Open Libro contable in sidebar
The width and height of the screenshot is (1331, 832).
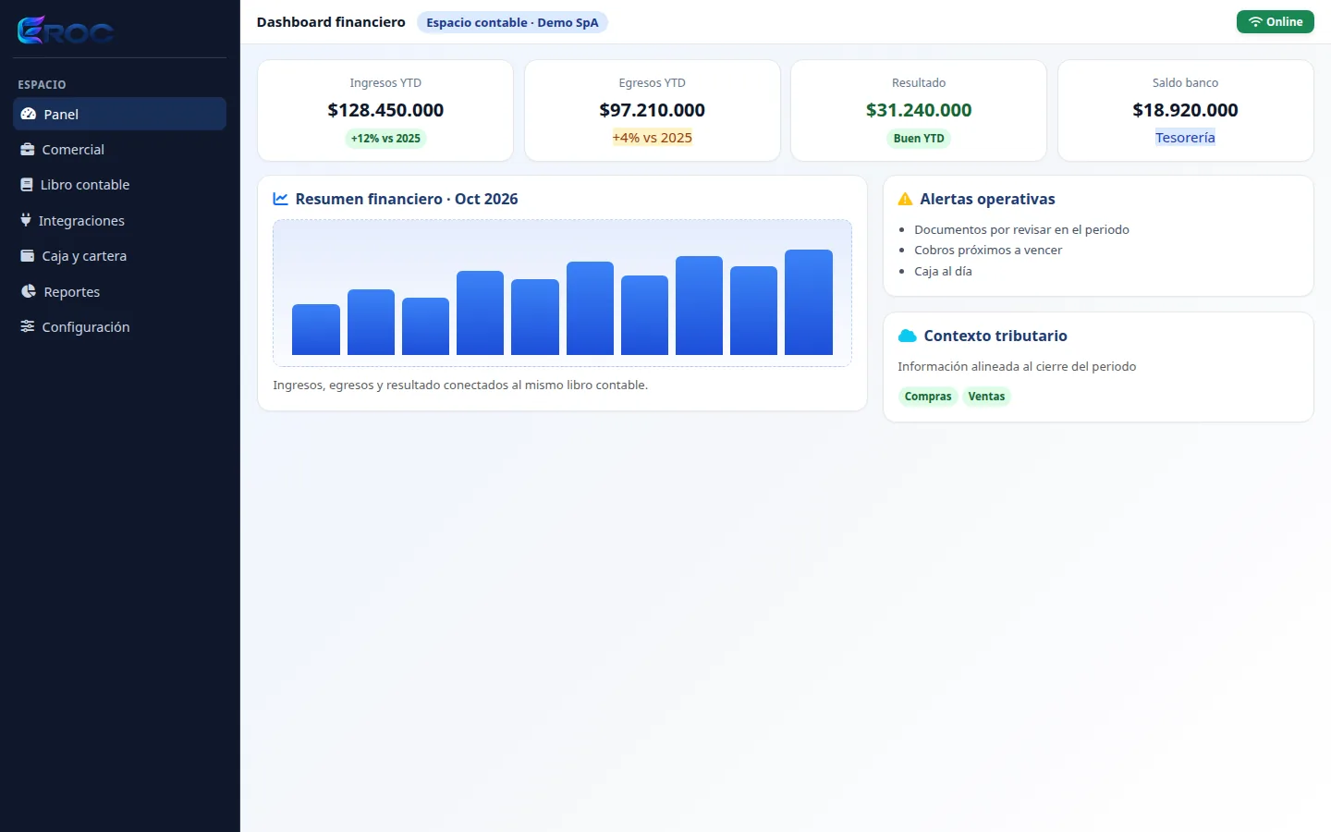click(119, 184)
